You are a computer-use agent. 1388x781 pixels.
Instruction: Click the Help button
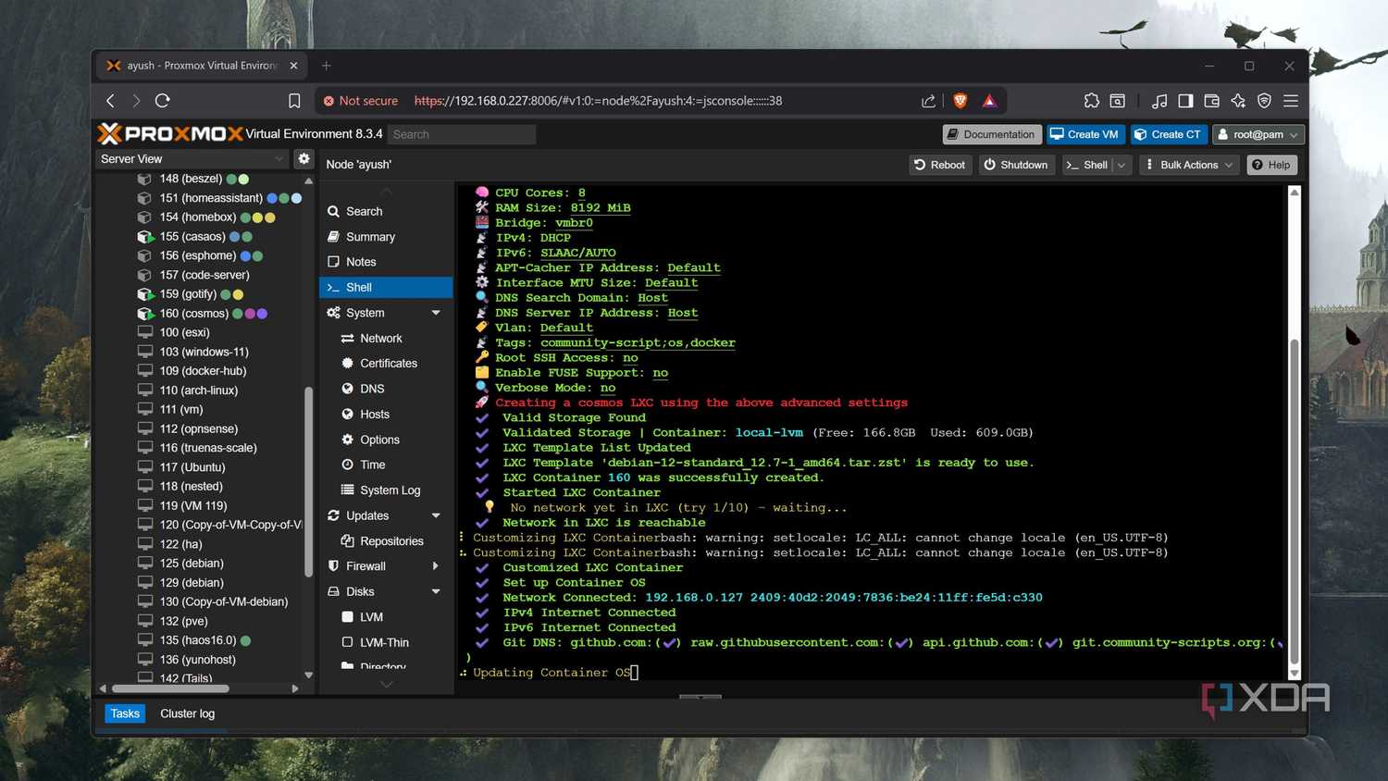pos(1271,165)
